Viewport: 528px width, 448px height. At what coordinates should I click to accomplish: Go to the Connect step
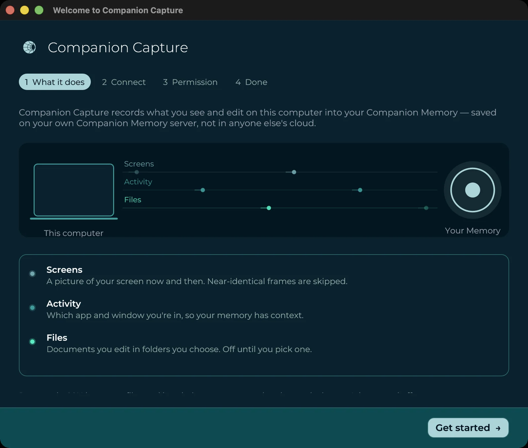point(124,82)
